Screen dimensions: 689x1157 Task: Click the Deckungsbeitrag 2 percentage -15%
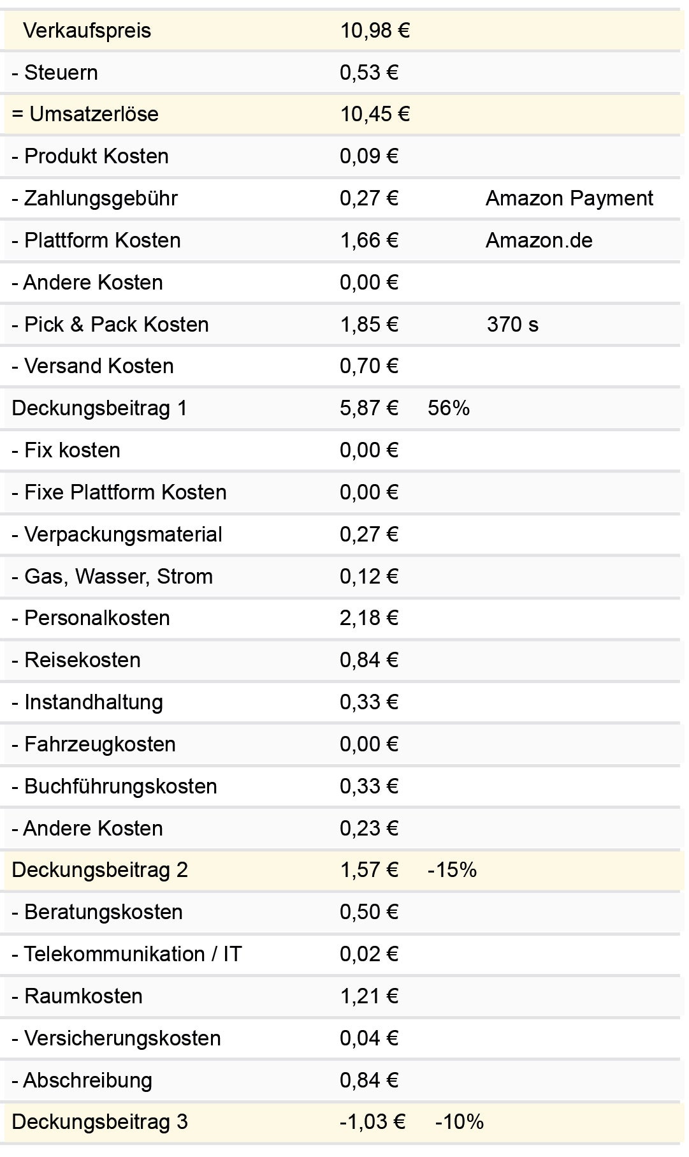point(452,870)
